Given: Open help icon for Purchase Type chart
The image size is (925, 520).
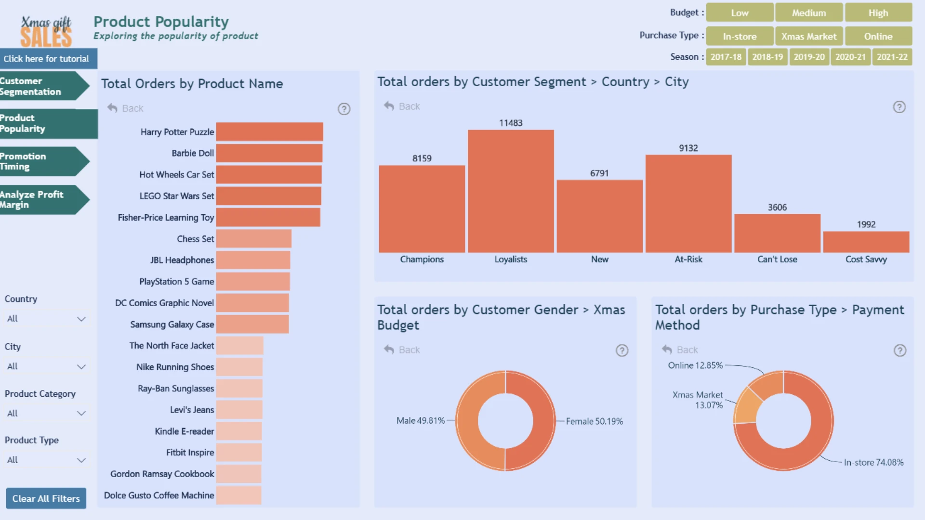Looking at the screenshot, I should point(900,351).
